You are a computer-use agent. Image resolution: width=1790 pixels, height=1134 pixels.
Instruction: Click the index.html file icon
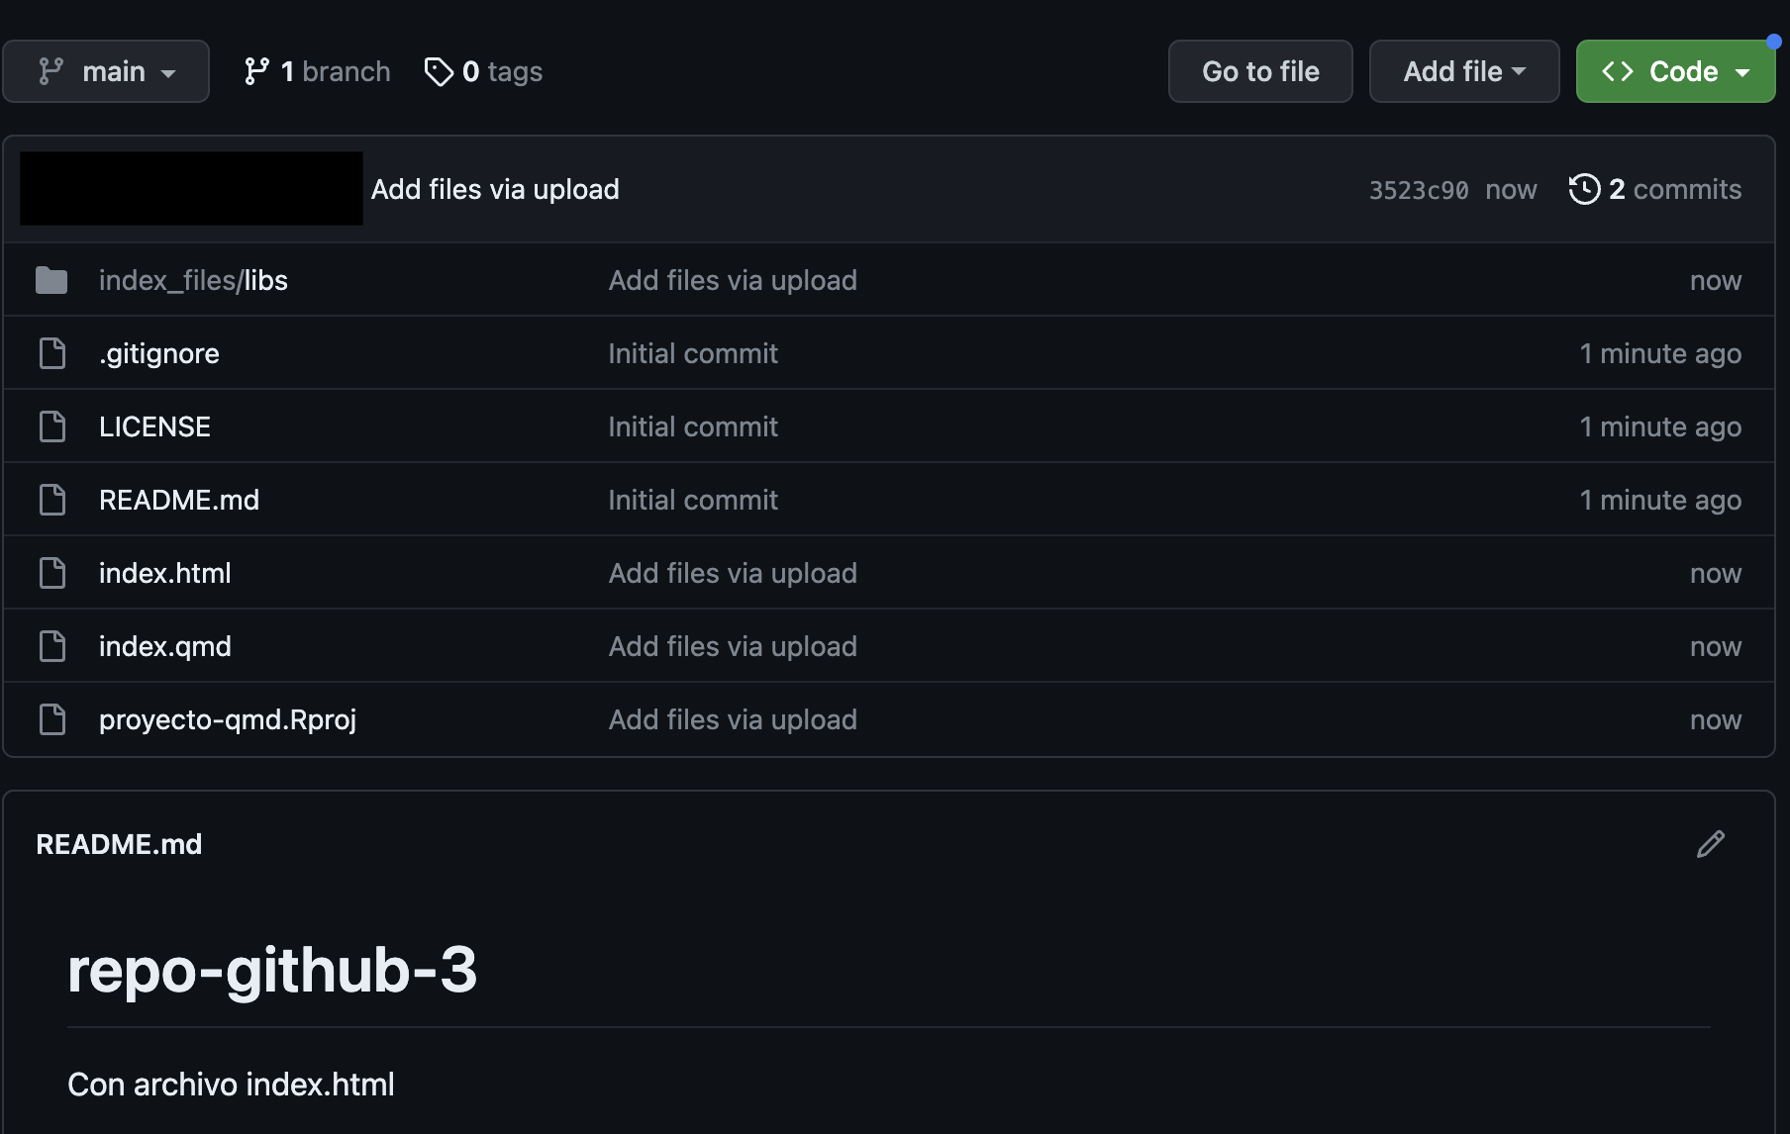click(x=51, y=573)
